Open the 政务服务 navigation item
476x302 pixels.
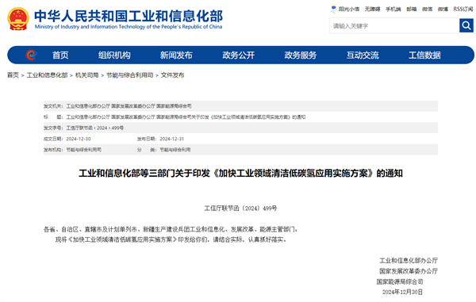click(x=301, y=55)
